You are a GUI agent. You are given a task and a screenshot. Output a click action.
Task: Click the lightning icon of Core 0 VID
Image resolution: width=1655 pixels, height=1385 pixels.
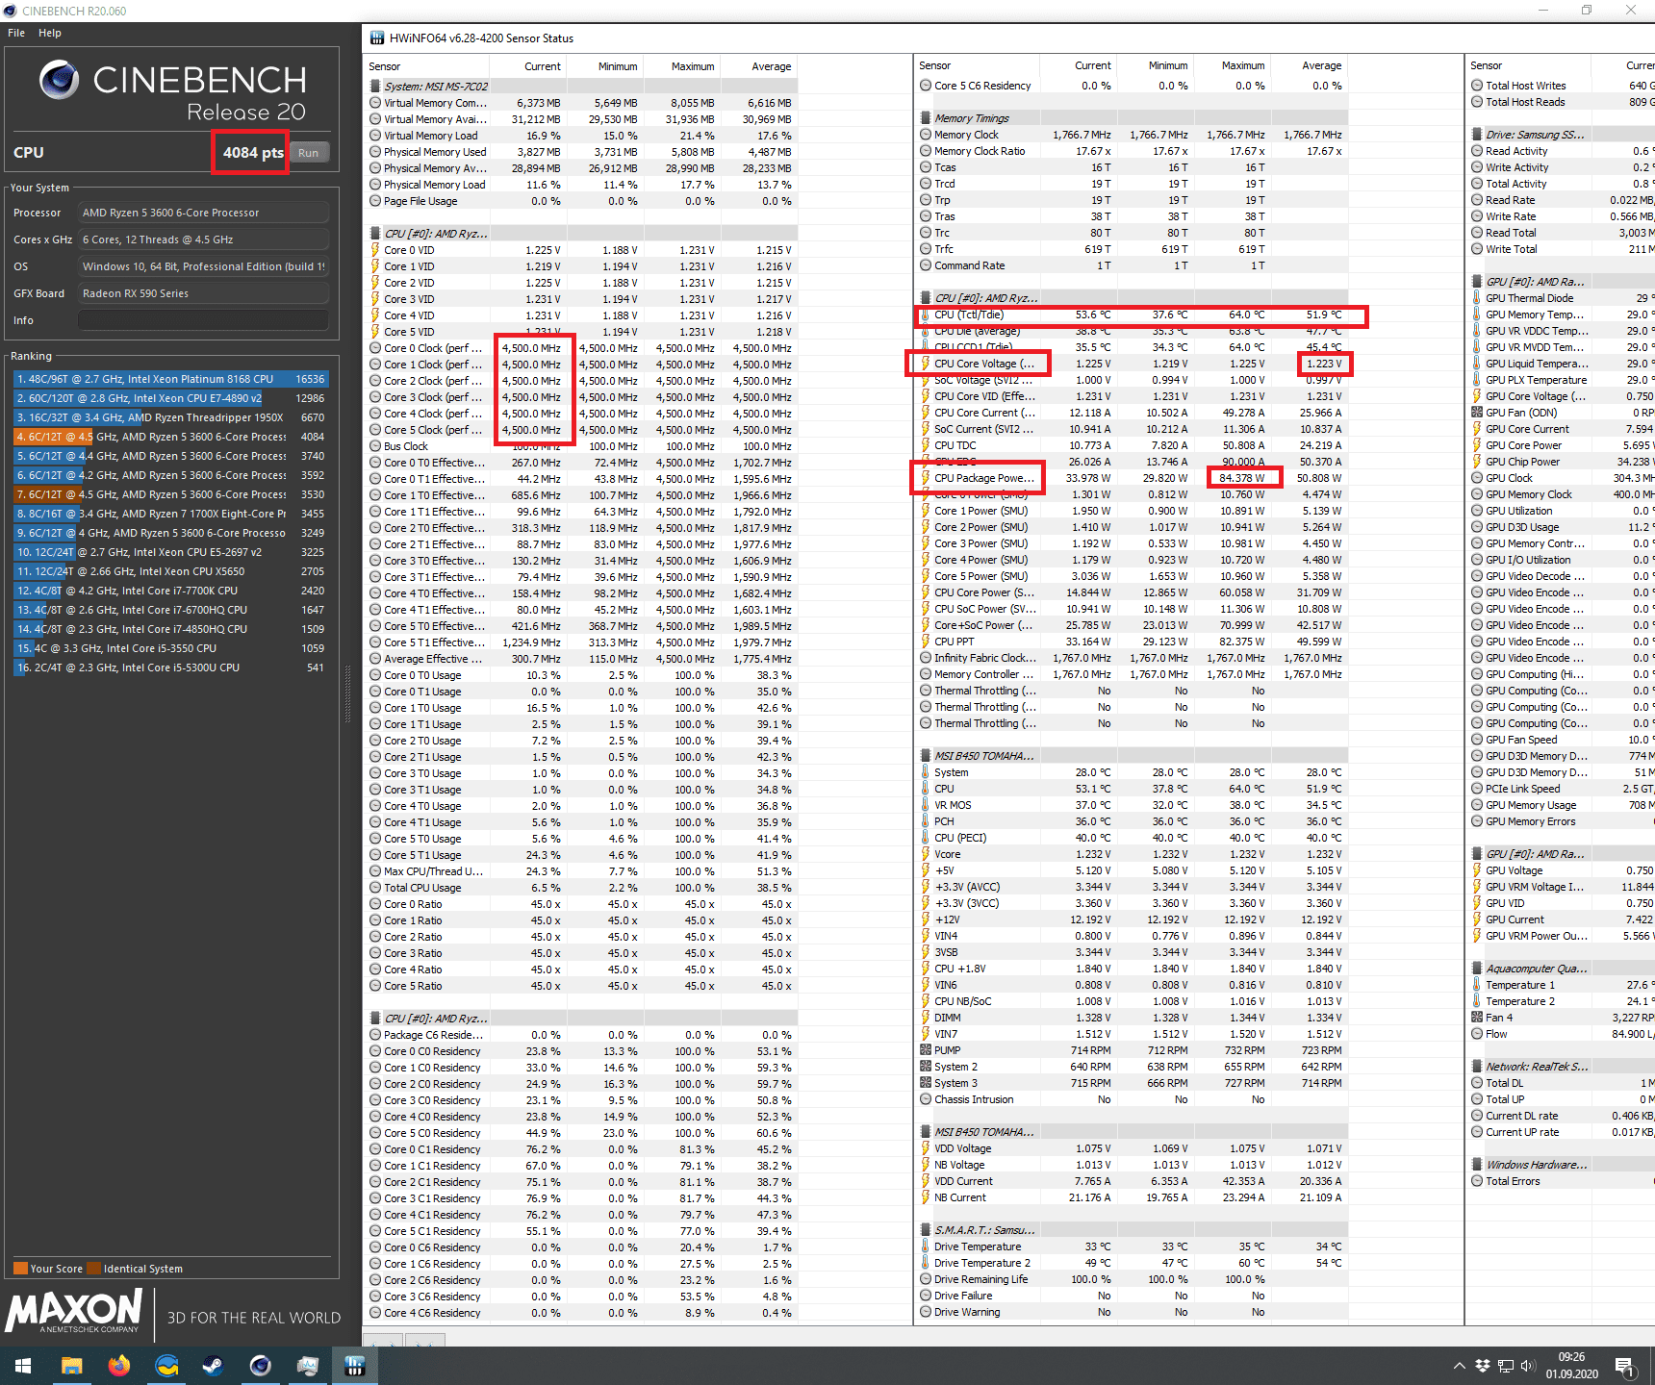(375, 250)
